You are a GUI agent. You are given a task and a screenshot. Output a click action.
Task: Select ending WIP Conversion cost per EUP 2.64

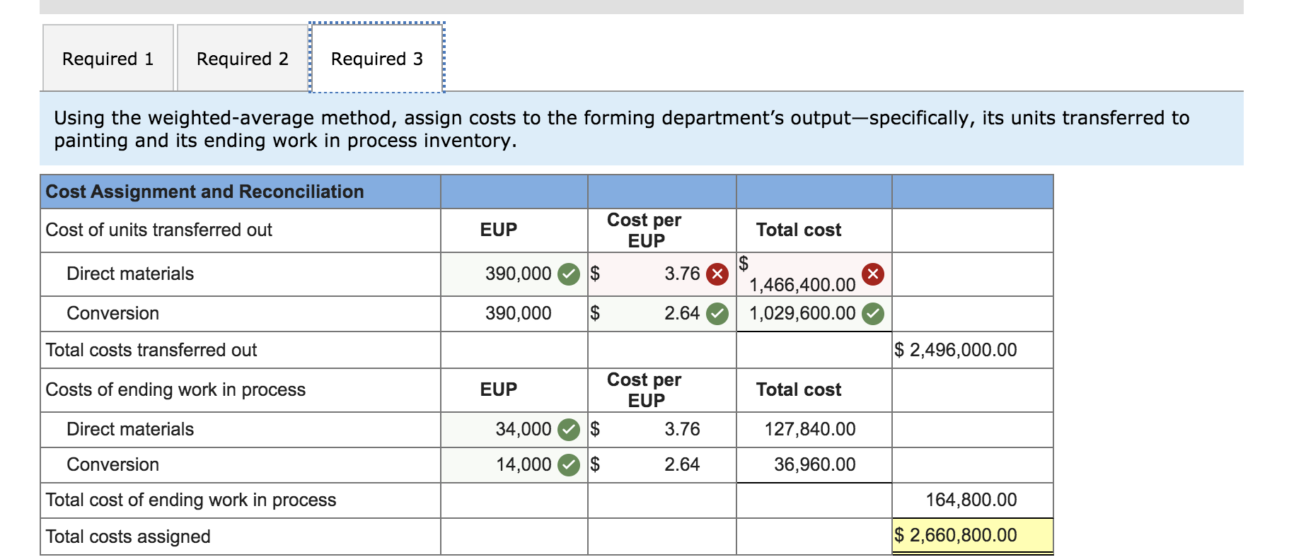662,464
